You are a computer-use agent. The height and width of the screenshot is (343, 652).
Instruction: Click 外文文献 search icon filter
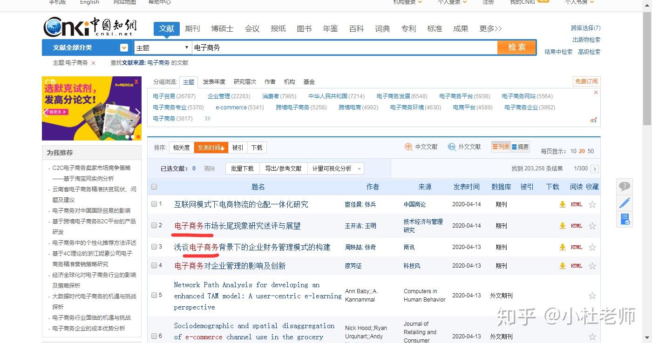point(464,147)
